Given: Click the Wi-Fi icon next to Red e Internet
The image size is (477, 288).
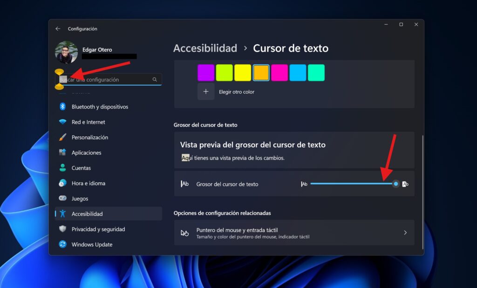Looking at the screenshot, I should [63, 122].
